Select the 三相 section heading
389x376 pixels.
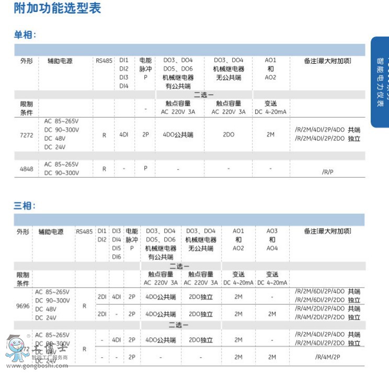[25, 206]
